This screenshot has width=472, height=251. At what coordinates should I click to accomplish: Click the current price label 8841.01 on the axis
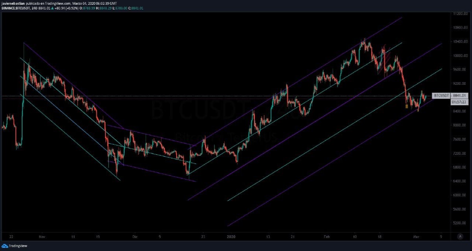point(459,95)
